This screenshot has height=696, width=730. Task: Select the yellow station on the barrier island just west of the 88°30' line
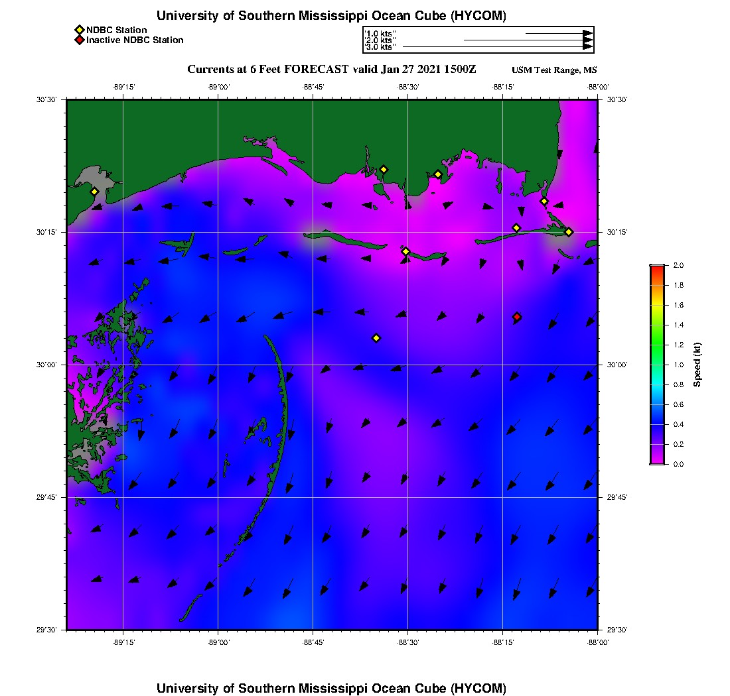point(405,251)
